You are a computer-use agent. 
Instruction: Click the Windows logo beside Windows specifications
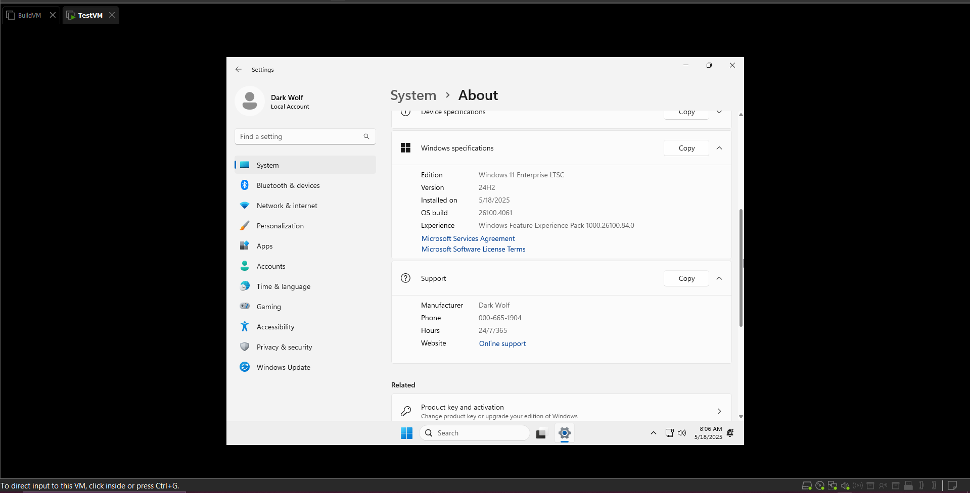pyautogui.click(x=405, y=147)
